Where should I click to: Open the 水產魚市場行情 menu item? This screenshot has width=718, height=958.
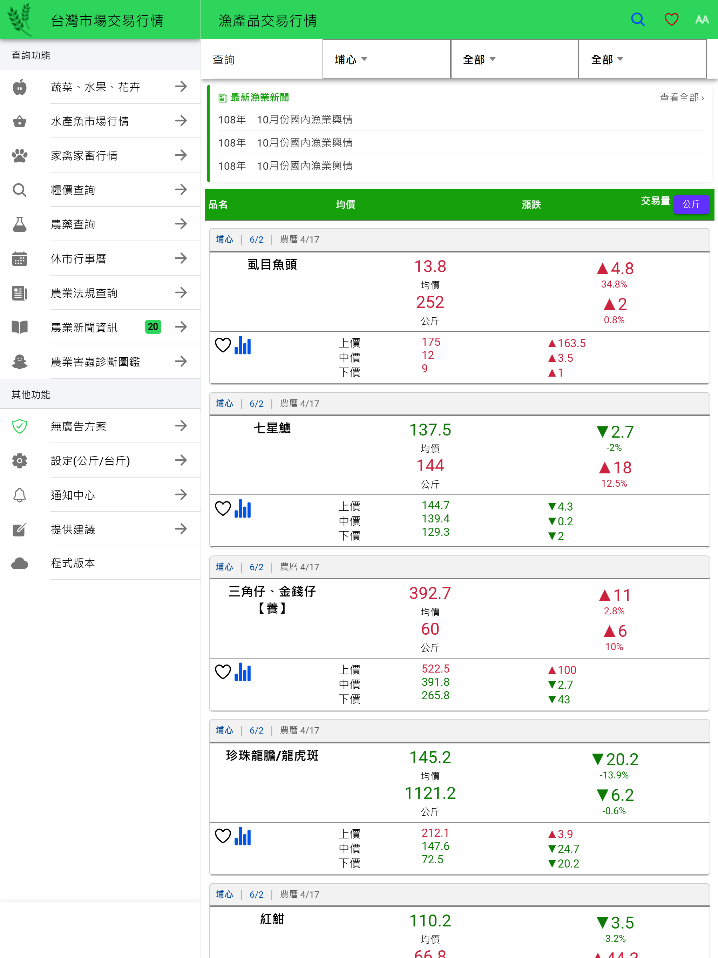point(101,121)
